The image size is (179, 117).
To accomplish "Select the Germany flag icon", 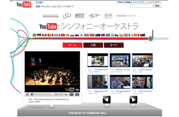I will [x=39, y=35].
